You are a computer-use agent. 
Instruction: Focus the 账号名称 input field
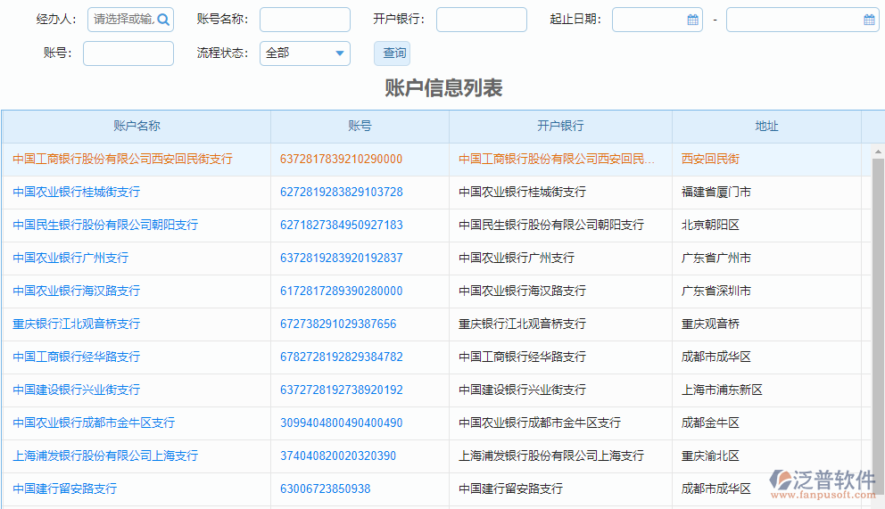click(x=305, y=20)
